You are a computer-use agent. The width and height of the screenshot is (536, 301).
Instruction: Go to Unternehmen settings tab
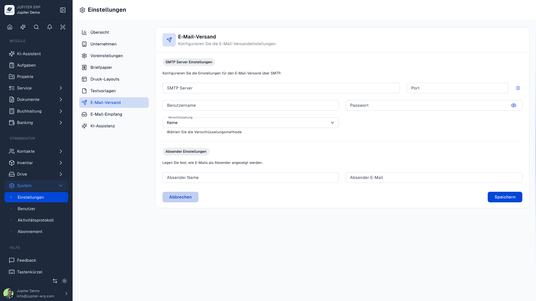[114, 44]
